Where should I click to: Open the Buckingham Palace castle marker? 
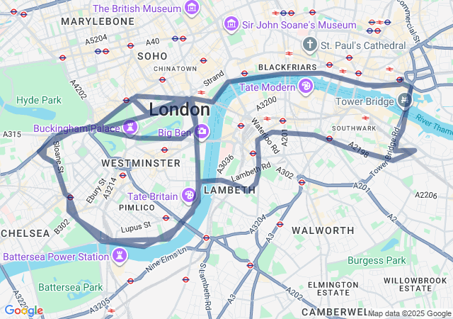pyautogui.click(x=130, y=127)
